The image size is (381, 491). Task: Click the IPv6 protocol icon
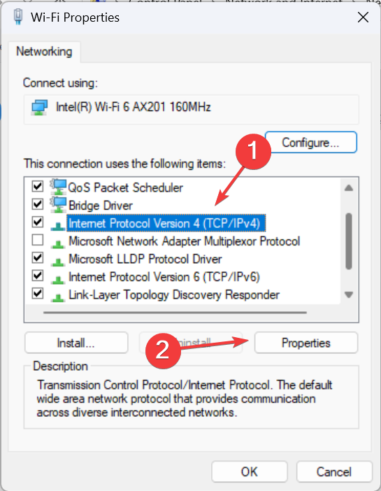(58, 278)
